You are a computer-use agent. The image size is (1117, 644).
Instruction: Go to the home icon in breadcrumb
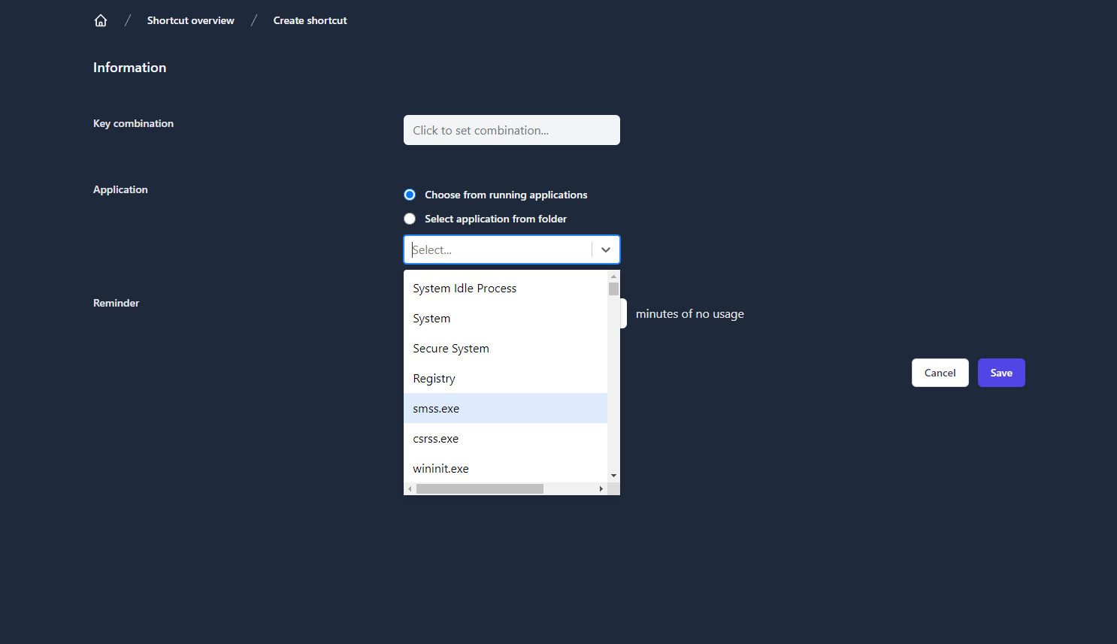[x=101, y=20]
